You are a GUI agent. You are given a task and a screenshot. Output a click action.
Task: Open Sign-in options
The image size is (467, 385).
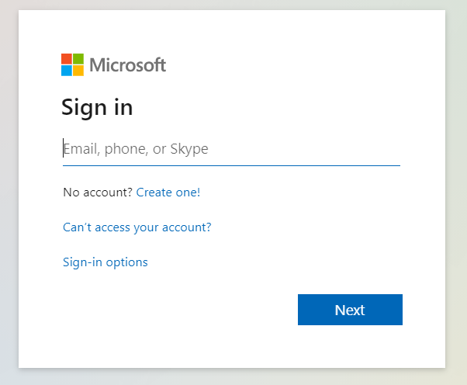tap(106, 262)
